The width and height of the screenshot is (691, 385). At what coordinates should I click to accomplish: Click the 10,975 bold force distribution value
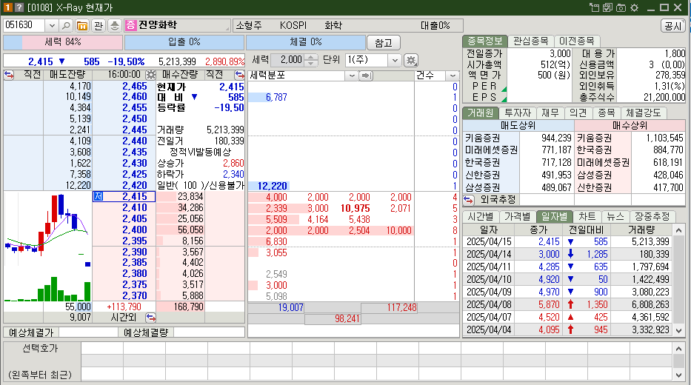[355, 208]
